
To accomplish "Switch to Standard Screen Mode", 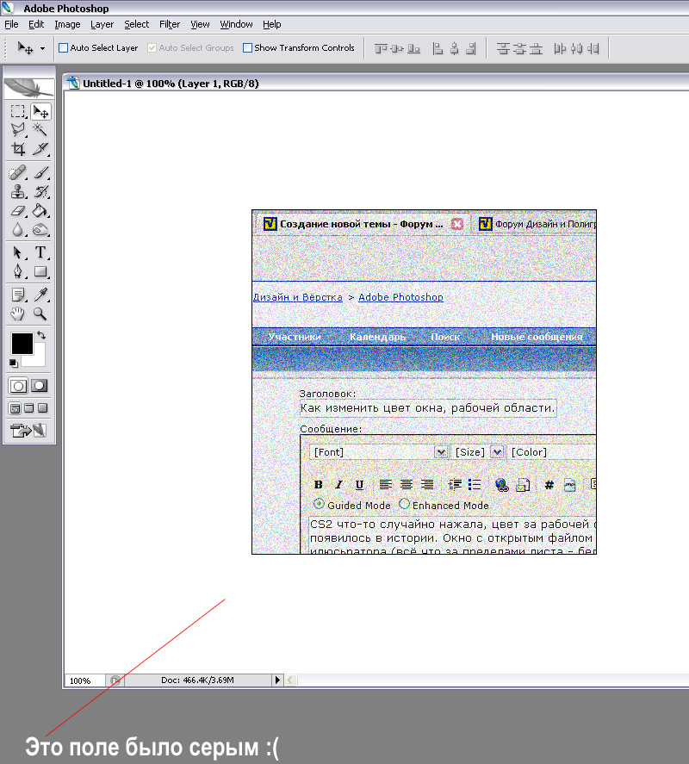I will [16, 408].
